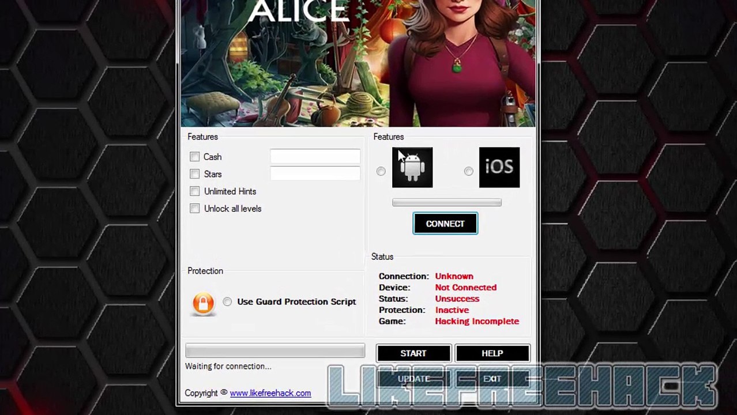
Task: Click the START button
Action: 413,353
